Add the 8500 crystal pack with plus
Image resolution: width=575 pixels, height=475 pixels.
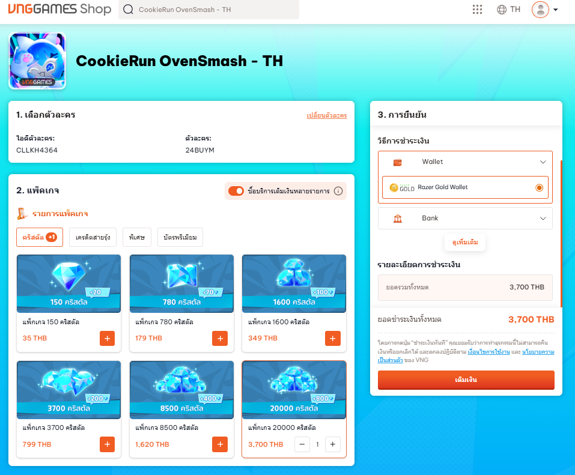[x=220, y=444]
